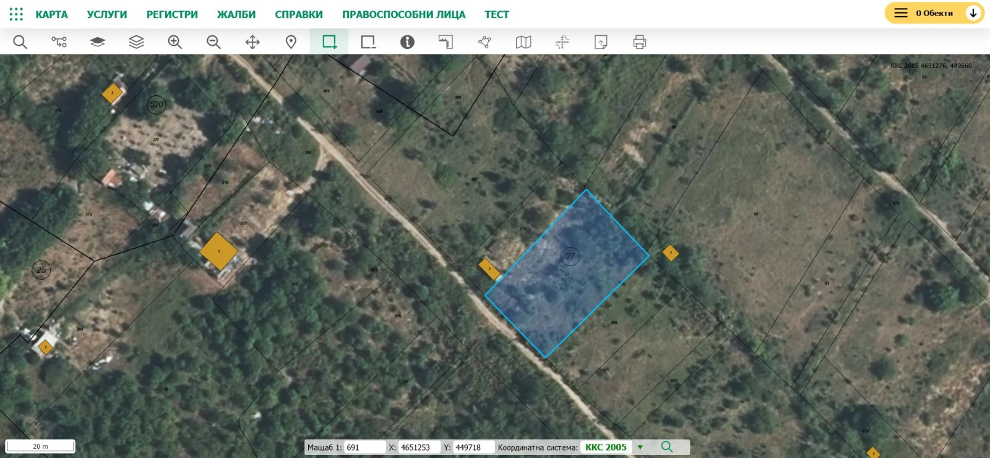The width and height of the screenshot is (990, 458).
Task: Click the Мащаб scale input field
Action: click(365, 447)
